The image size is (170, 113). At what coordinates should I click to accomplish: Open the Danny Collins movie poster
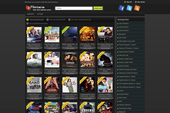click(x=70, y=34)
